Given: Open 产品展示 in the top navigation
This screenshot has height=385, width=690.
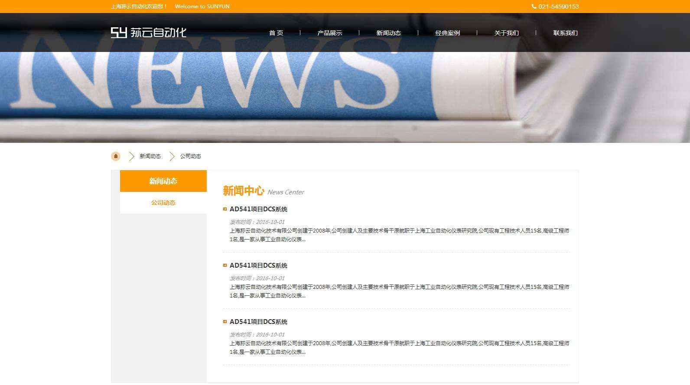Looking at the screenshot, I should [x=329, y=33].
